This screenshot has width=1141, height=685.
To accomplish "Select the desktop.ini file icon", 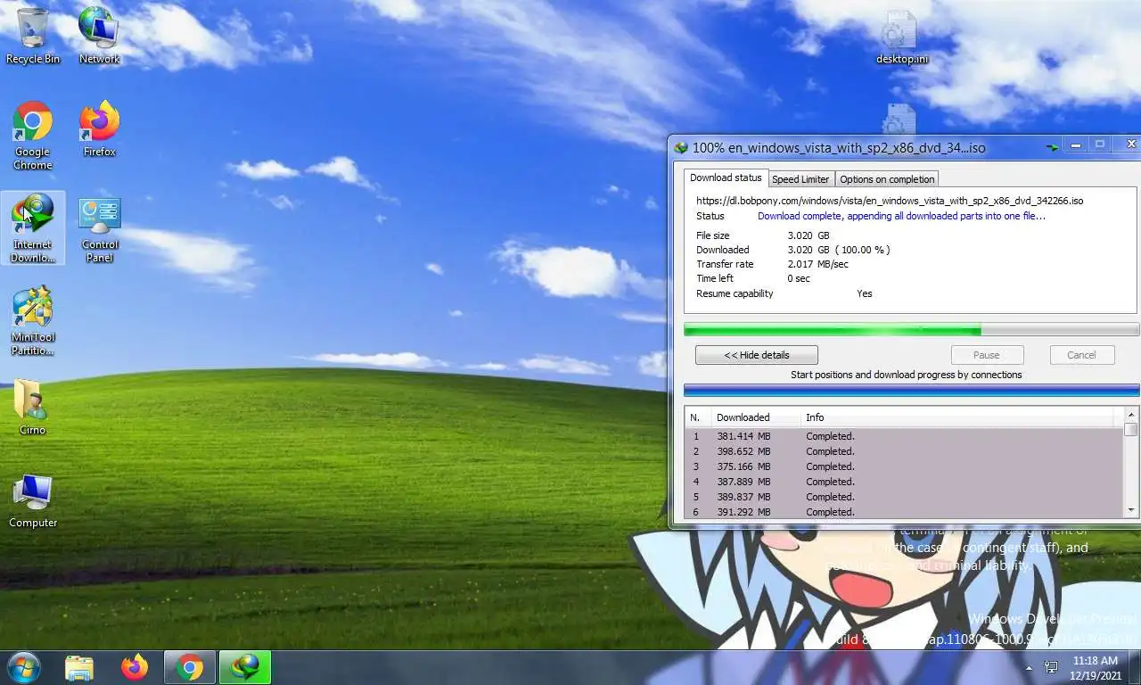I will coord(901,37).
